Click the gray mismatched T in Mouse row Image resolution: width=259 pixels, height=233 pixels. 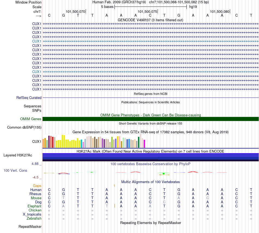point(64,198)
